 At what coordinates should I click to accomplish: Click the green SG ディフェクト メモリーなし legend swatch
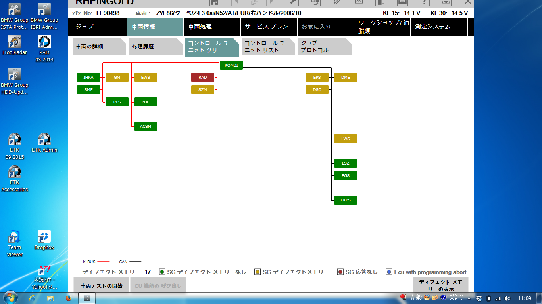[x=162, y=272]
